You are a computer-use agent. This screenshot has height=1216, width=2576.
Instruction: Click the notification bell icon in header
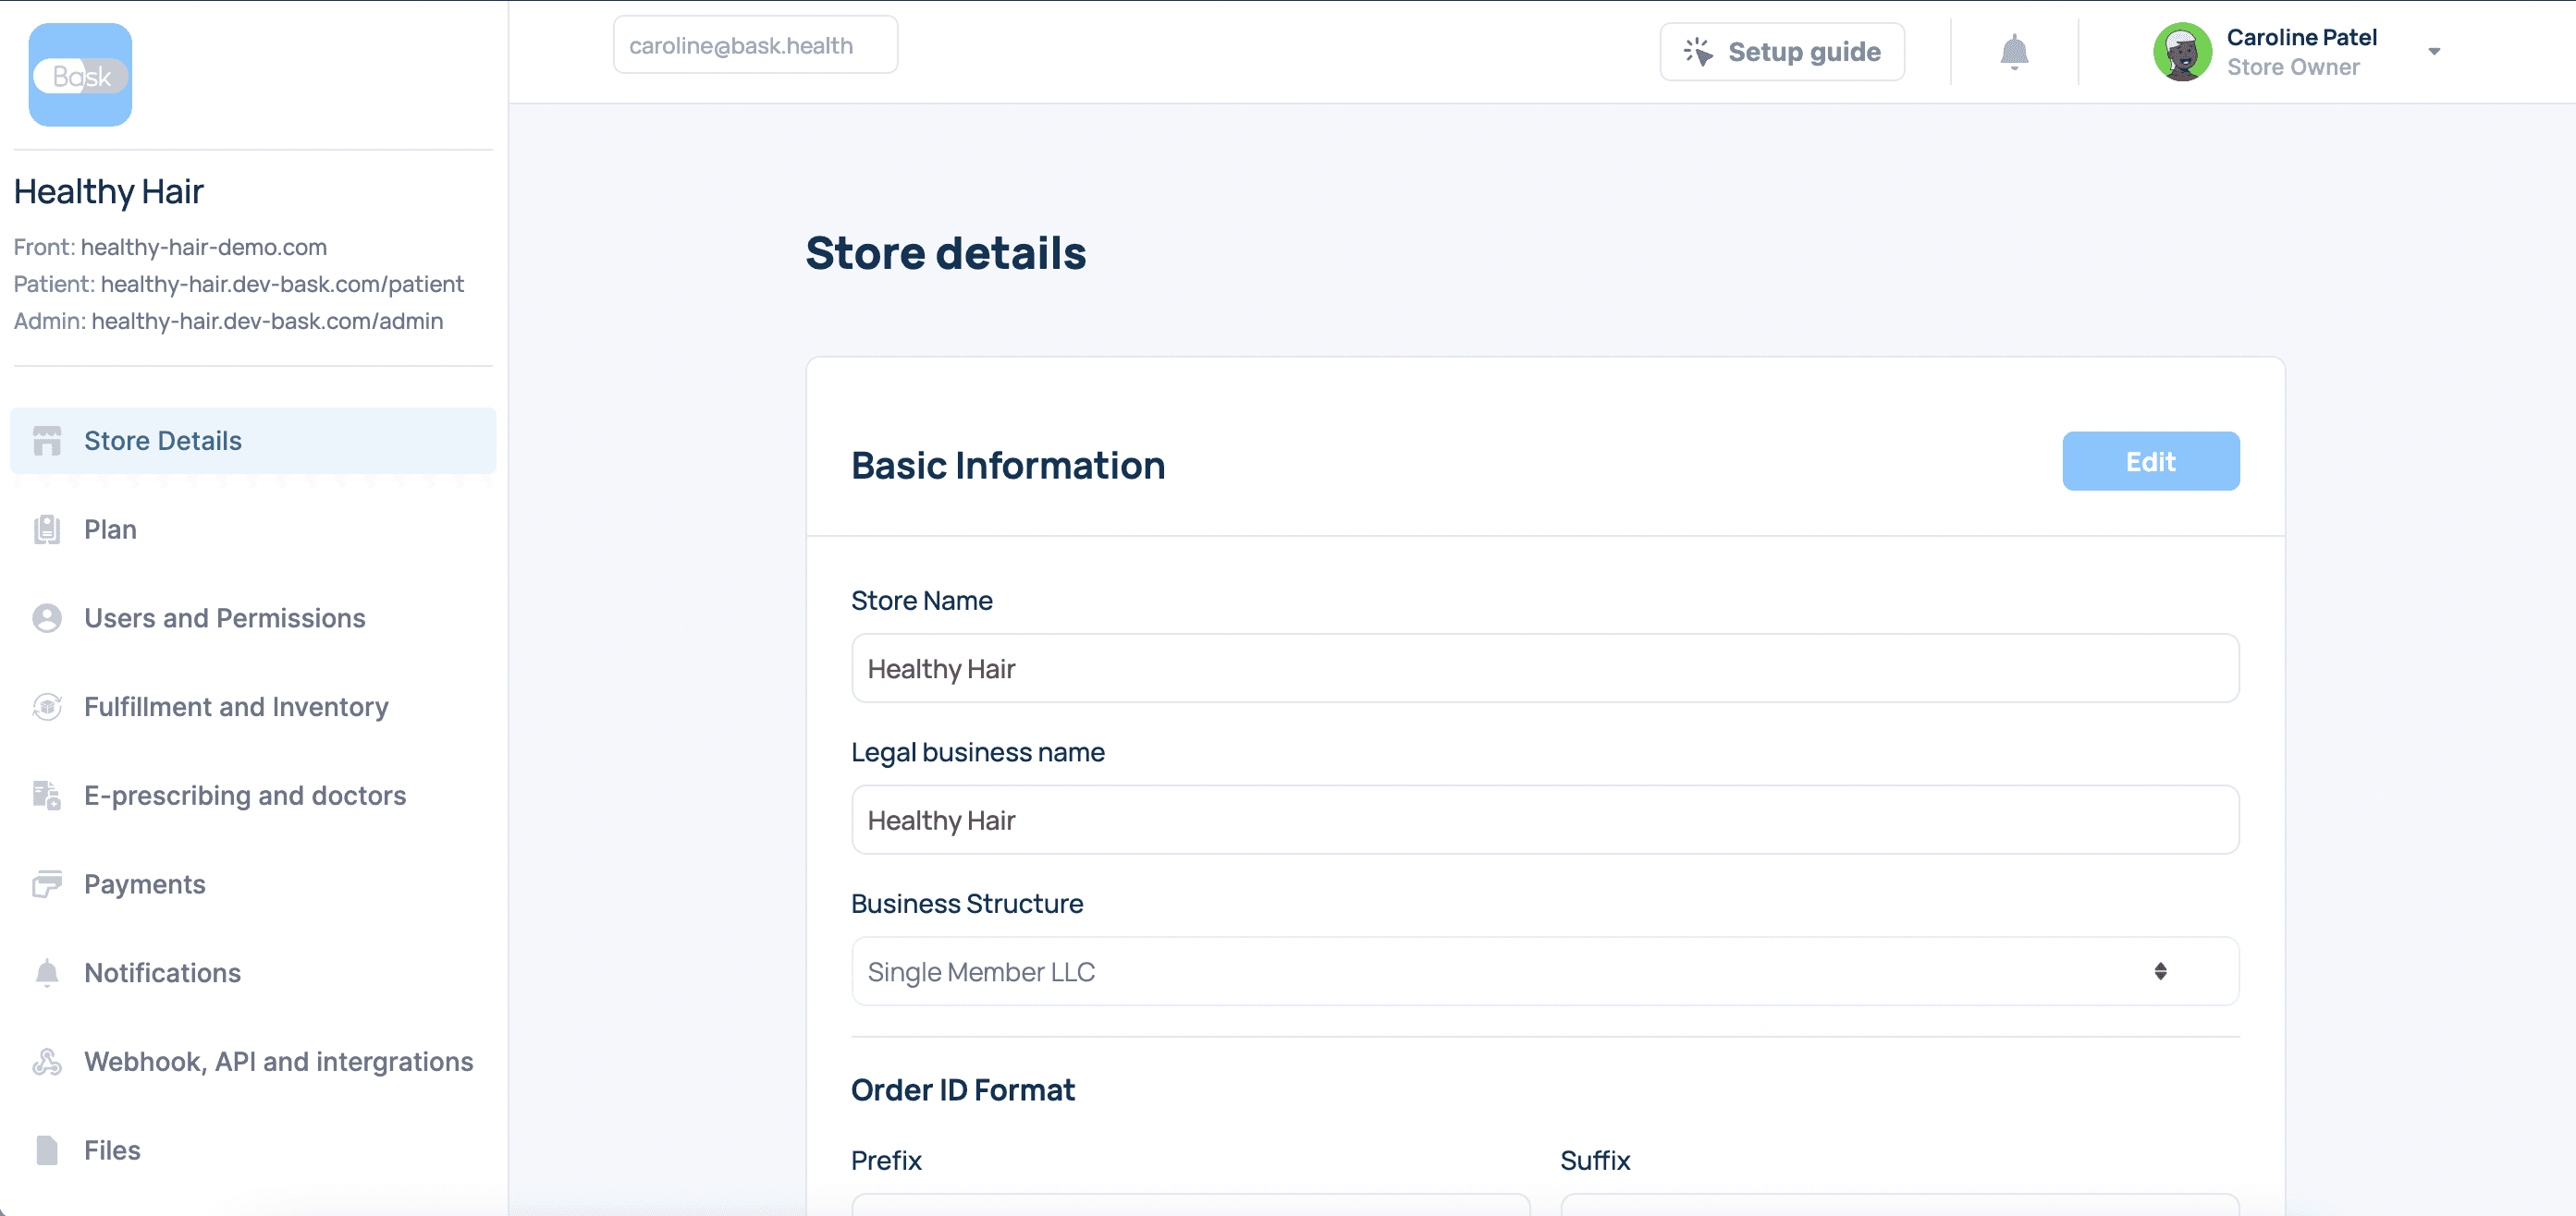click(2013, 51)
